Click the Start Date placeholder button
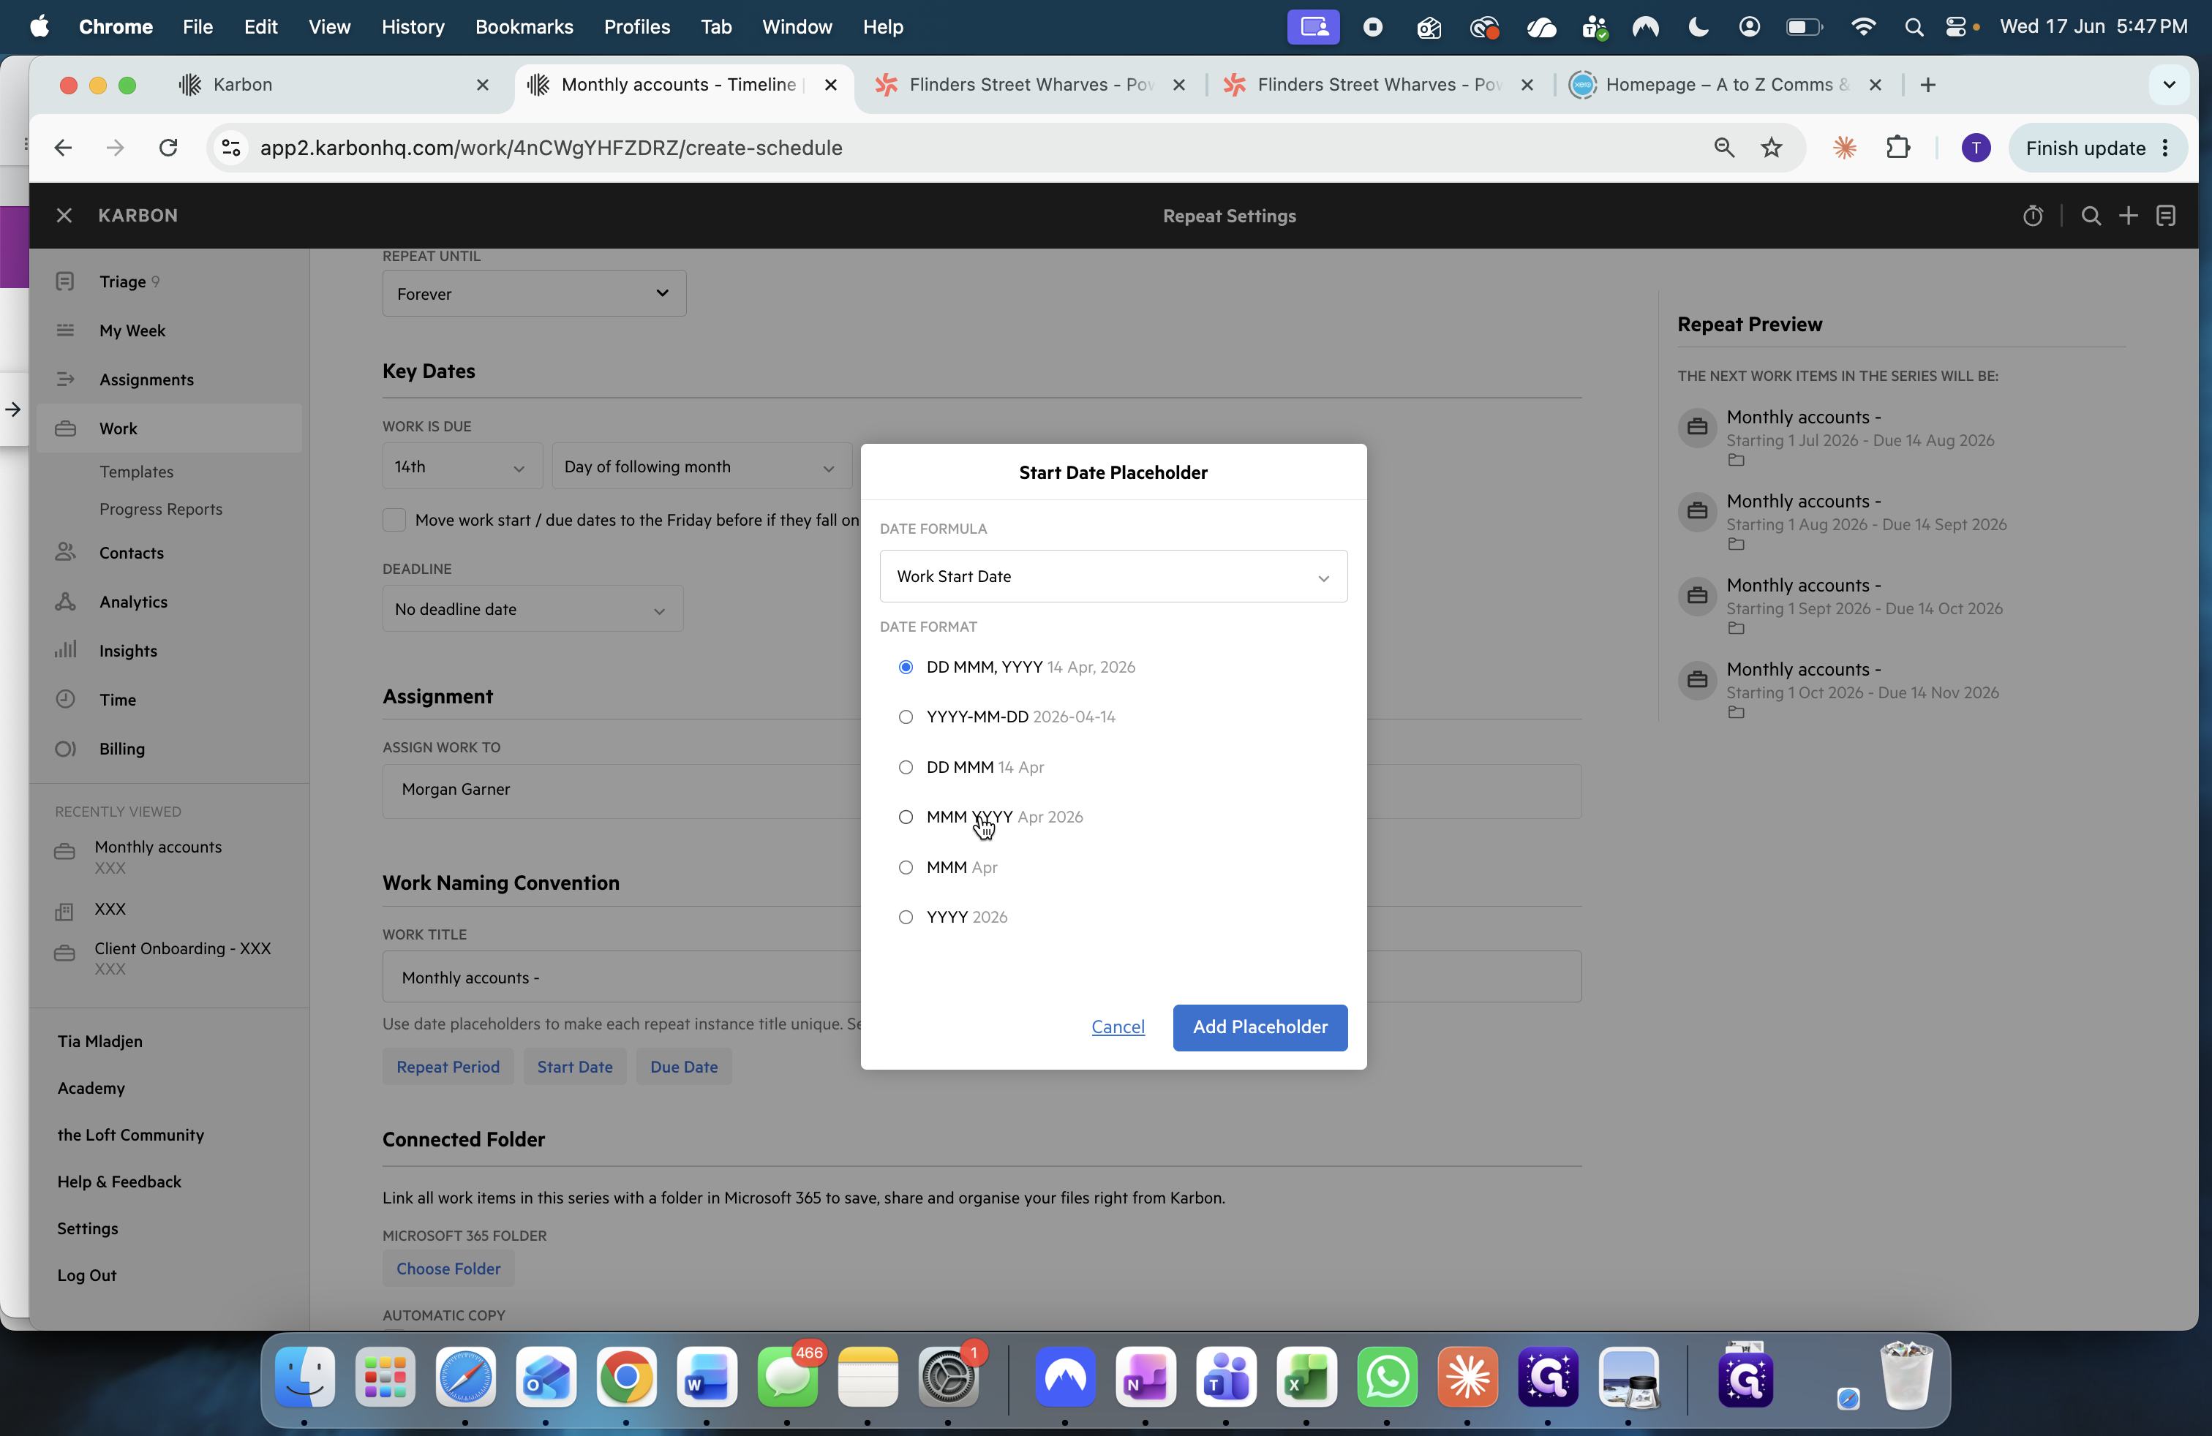Screen dimensions: 2212x1436 [575, 1067]
